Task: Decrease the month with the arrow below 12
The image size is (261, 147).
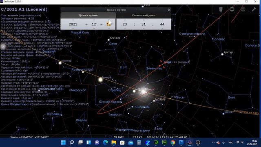Action: point(94,29)
